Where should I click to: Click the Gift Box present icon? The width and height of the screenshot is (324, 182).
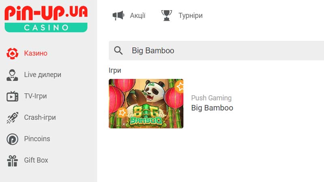click(12, 161)
